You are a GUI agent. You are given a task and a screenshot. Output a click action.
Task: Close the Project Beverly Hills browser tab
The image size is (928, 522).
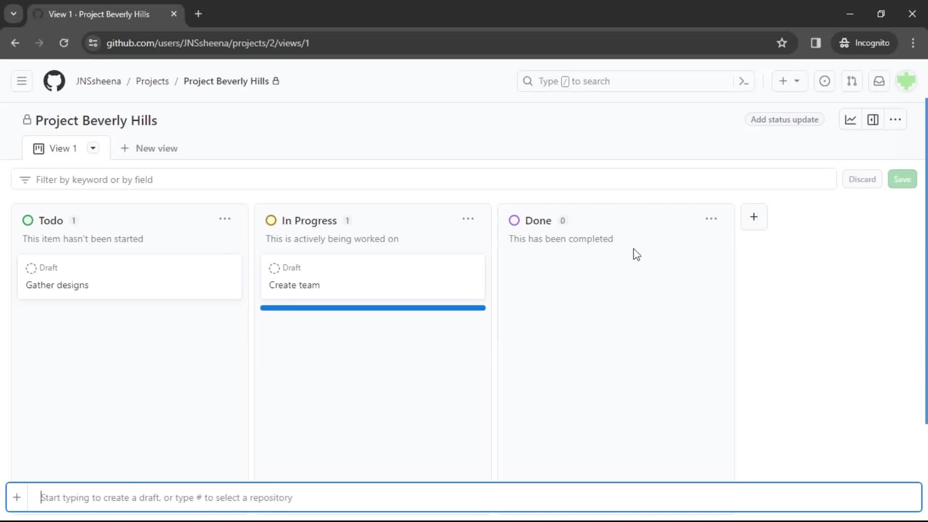[x=174, y=14]
